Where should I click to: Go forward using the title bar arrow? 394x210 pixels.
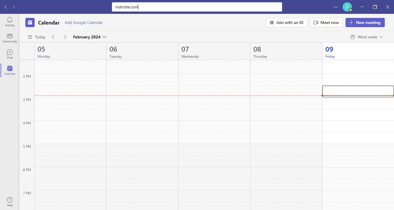click(x=14, y=7)
